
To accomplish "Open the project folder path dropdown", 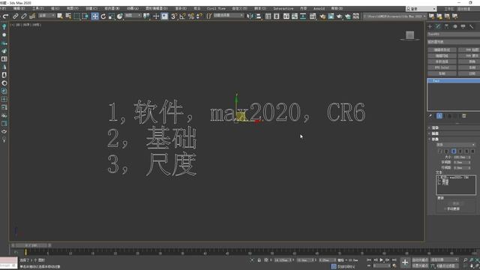I will pos(395,16).
